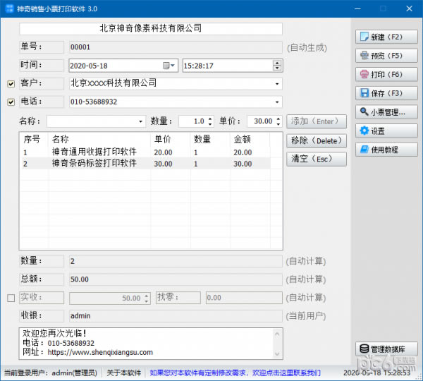
Task: Click the 金额 column header
Action: [x=250, y=139]
